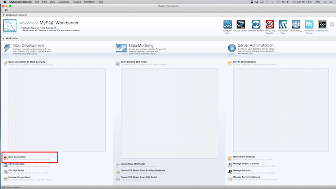Click Edit SQL Script icon
The width and height of the screenshot is (336, 189).
point(5,172)
